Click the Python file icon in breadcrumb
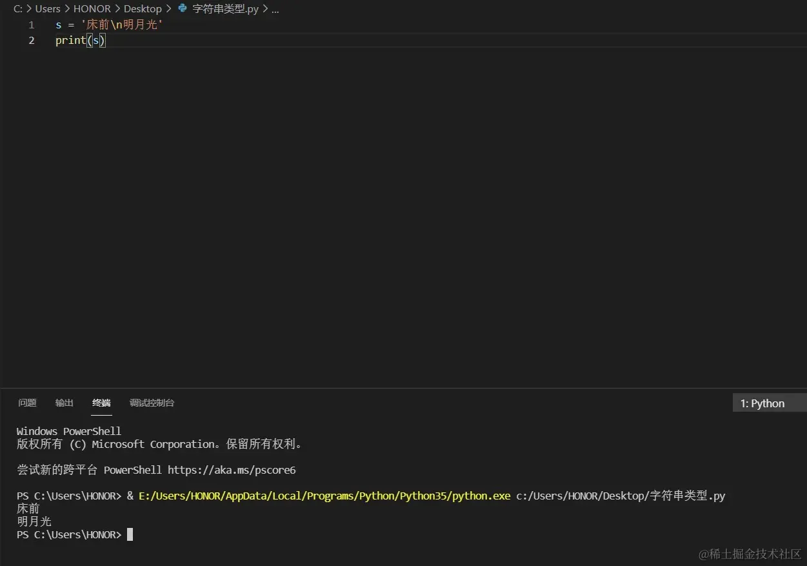 pyautogui.click(x=183, y=8)
